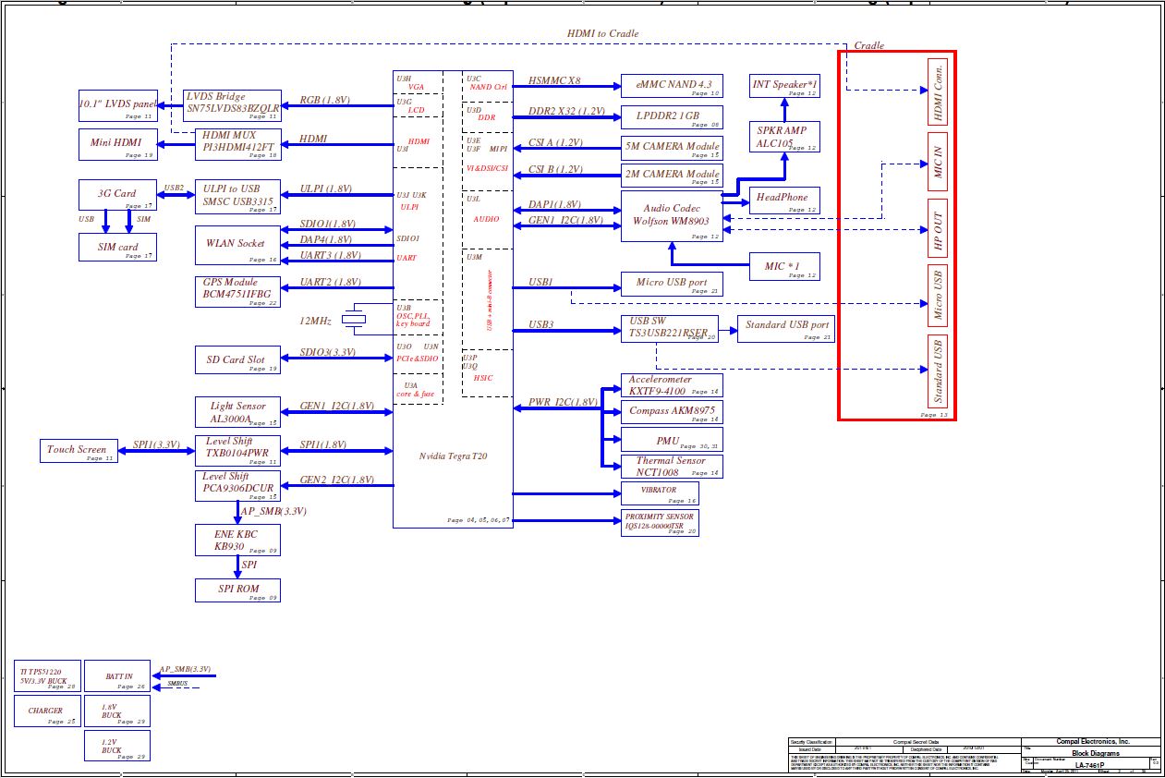
Task: Select the PMU block
Action: 672,440
